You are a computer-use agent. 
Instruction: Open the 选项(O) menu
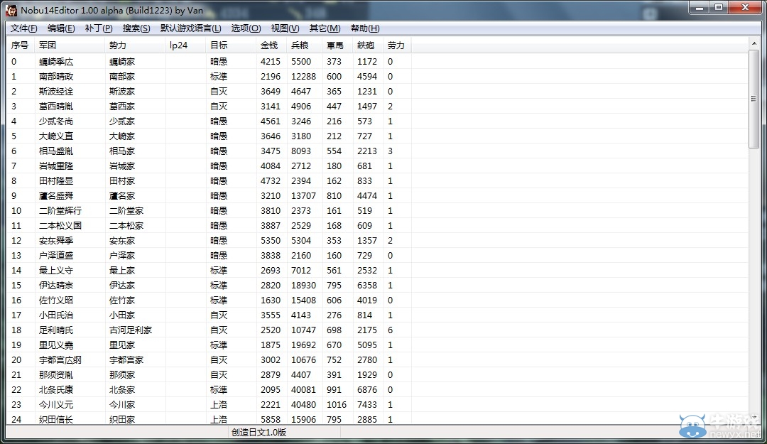point(246,28)
